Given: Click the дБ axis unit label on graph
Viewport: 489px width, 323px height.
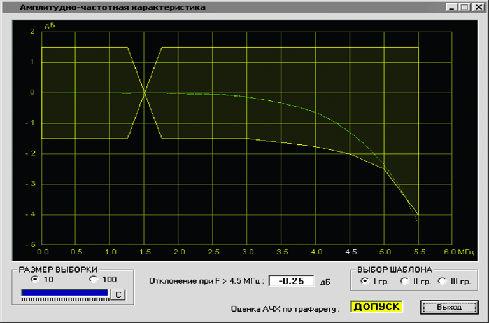Looking at the screenshot, I should tap(50, 25).
